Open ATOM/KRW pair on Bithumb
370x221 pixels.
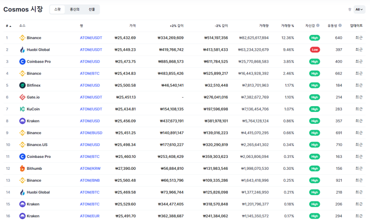pyautogui.click(x=90, y=168)
